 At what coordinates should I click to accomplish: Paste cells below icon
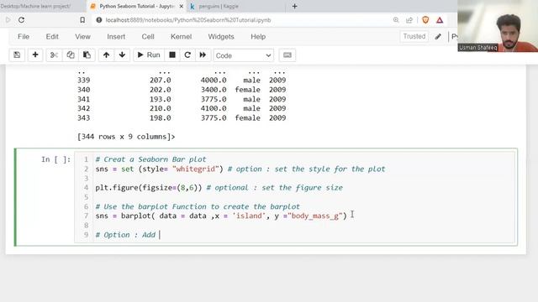87,55
